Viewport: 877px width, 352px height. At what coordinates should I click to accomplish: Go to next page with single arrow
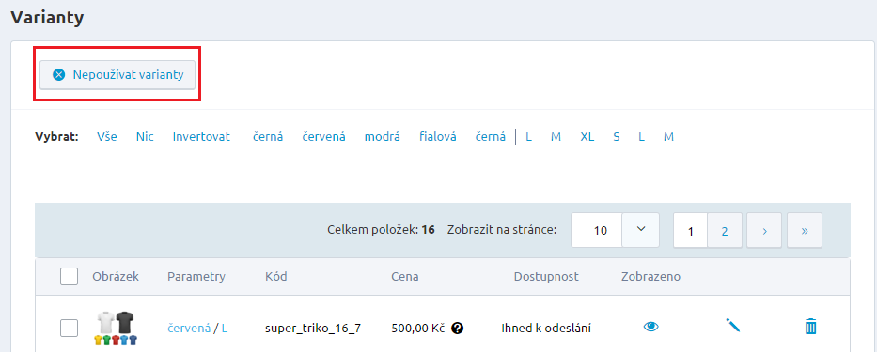(x=764, y=230)
